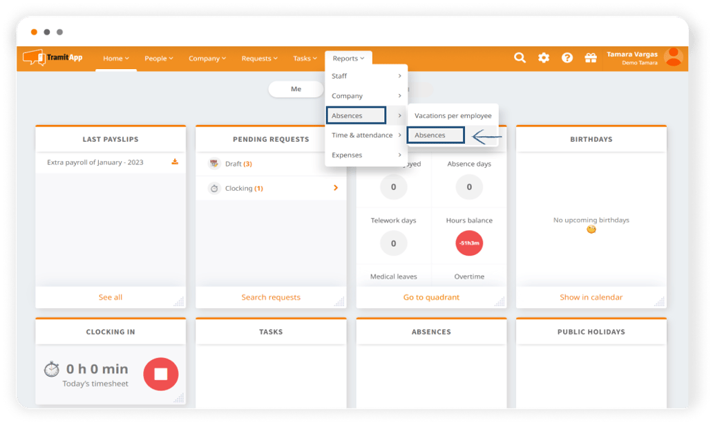Open the Requests navigation dropdown
The height and width of the screenshot is (425, 713).
259,59
